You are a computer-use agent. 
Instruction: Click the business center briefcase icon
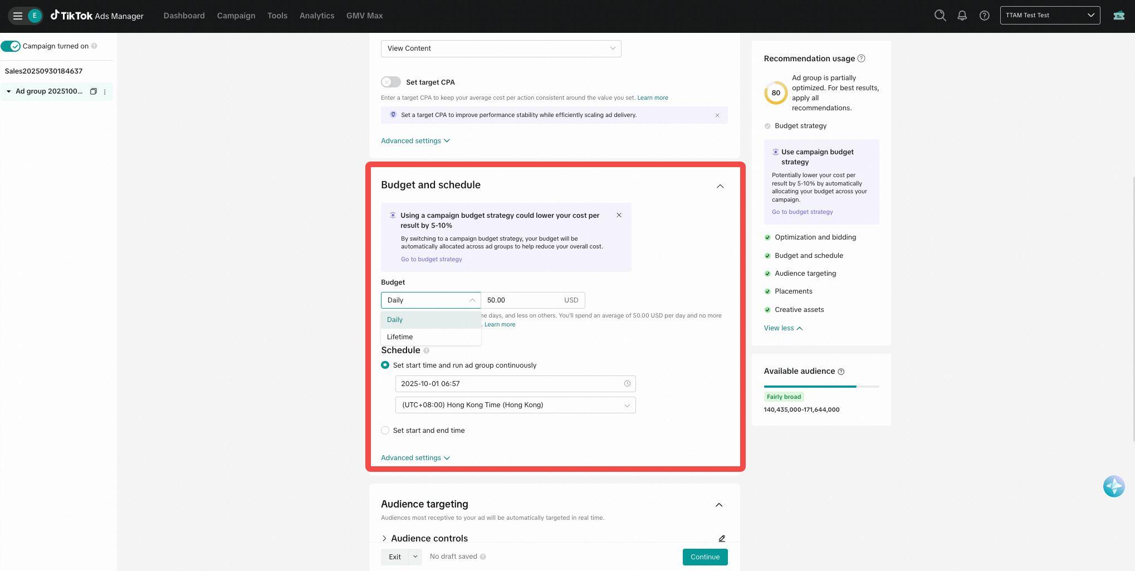1119,16
